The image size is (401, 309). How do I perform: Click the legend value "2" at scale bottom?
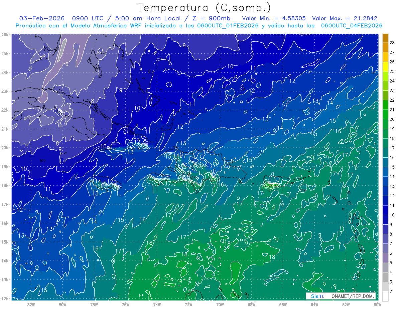click(391, 291)
